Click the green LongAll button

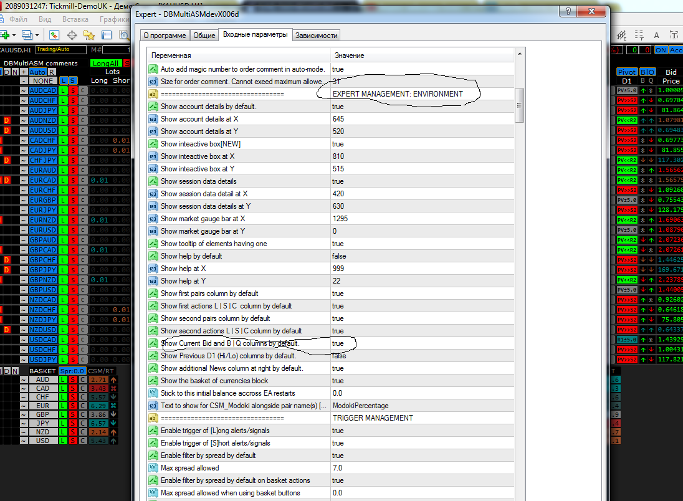[105, 63]
